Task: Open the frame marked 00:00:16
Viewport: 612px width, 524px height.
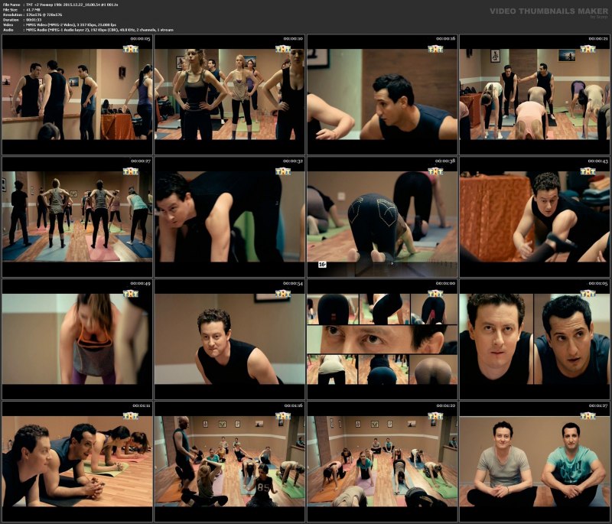Action: click(382, 92)
